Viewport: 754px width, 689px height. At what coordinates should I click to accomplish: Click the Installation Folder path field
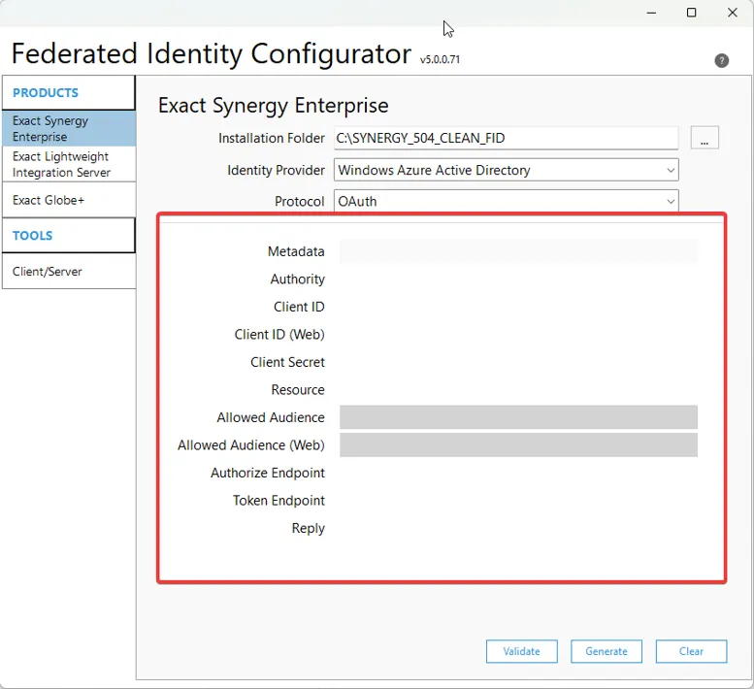tap(506, 139)
